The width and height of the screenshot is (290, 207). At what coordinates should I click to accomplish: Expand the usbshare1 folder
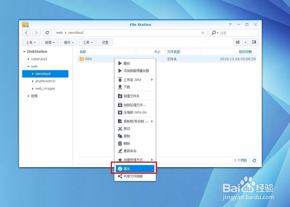click(x=28, y=59)
